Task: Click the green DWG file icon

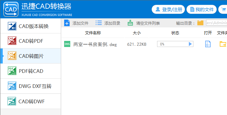Action: 67,44
